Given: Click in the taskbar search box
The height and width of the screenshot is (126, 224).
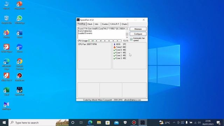Looking at the screenshot, I should (38, 122).
